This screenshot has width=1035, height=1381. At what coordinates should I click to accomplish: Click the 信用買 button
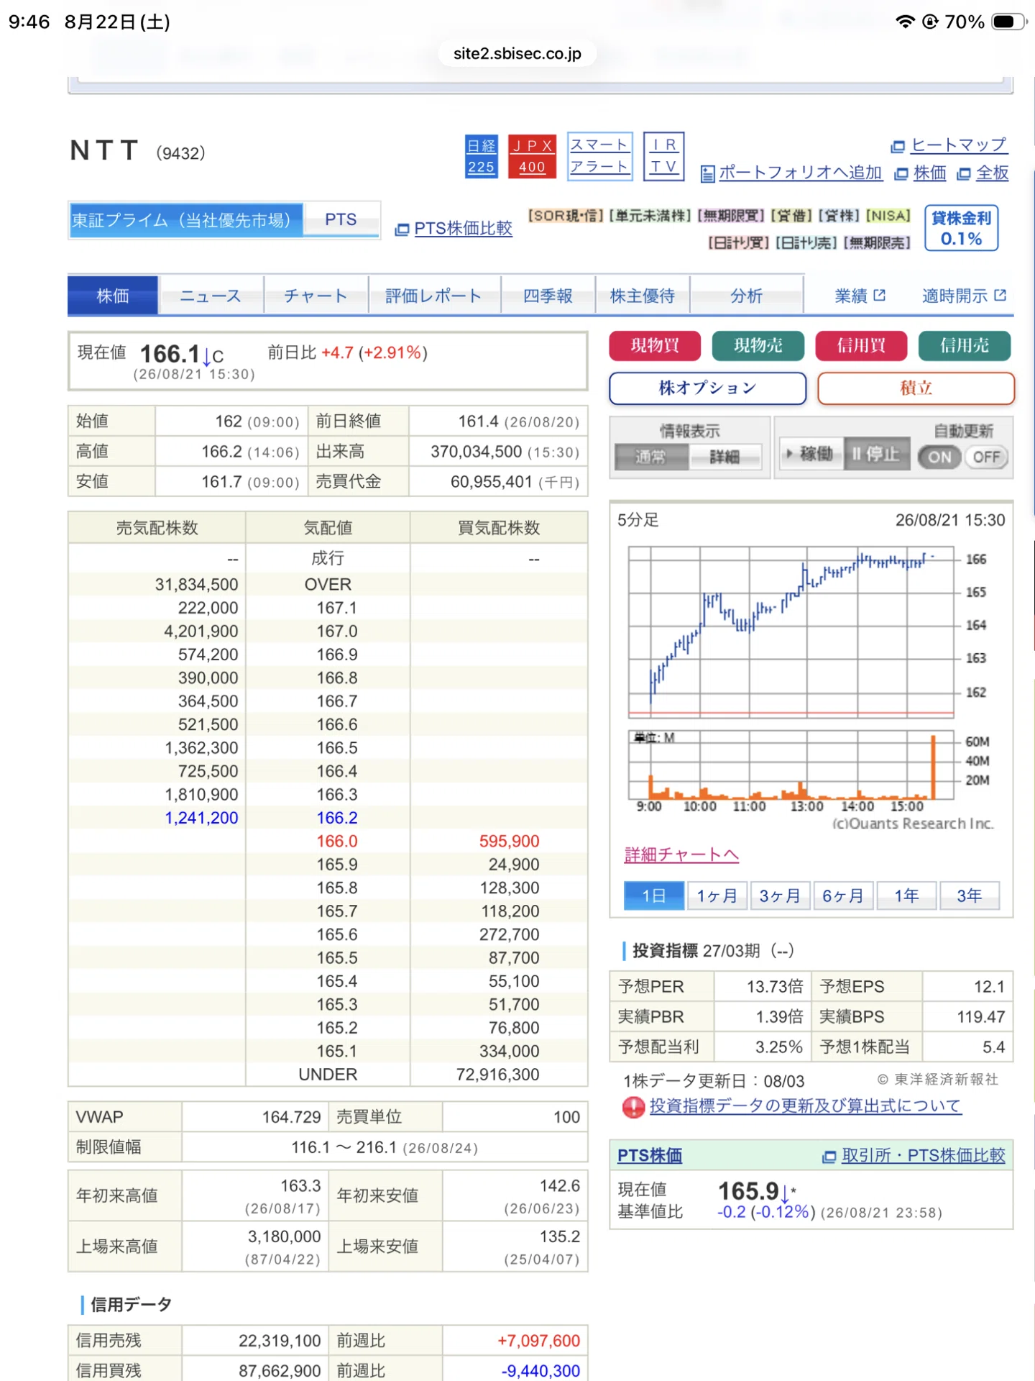click(x=861, y=346)
